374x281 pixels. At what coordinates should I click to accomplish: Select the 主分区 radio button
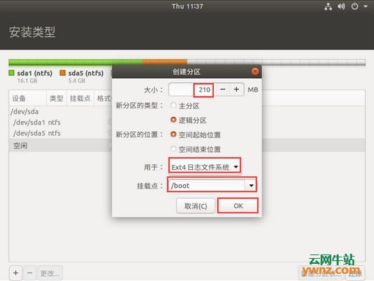(174, 105)
